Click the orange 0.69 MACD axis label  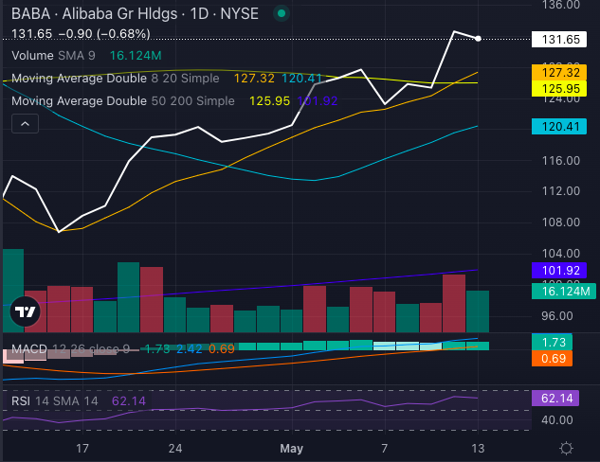pyautogui.click(x=552, y=359)
